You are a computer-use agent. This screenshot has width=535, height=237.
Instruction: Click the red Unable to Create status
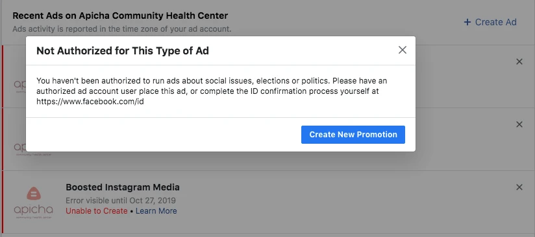coord(97,211)
